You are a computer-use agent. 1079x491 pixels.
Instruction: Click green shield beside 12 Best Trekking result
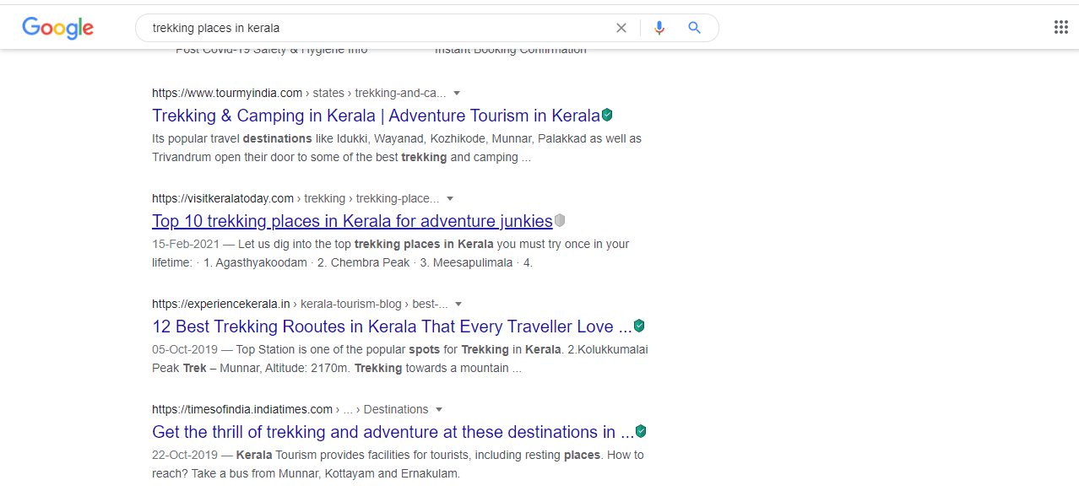[640, 326]
